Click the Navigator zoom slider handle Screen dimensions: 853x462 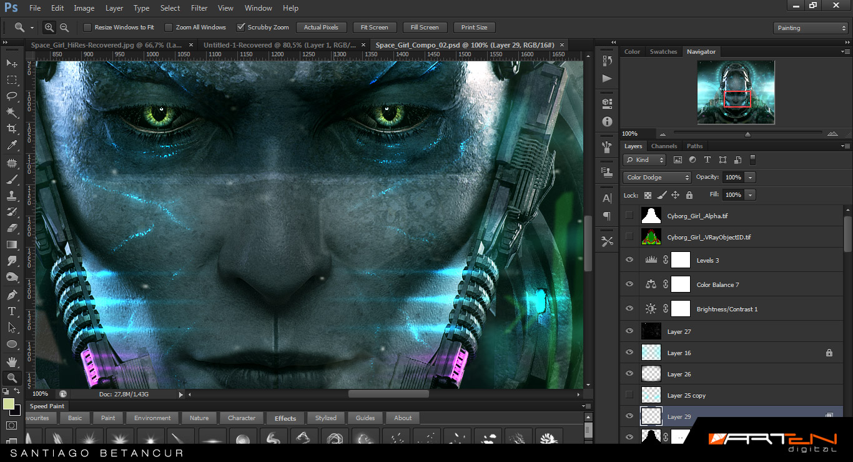point(747,134)
